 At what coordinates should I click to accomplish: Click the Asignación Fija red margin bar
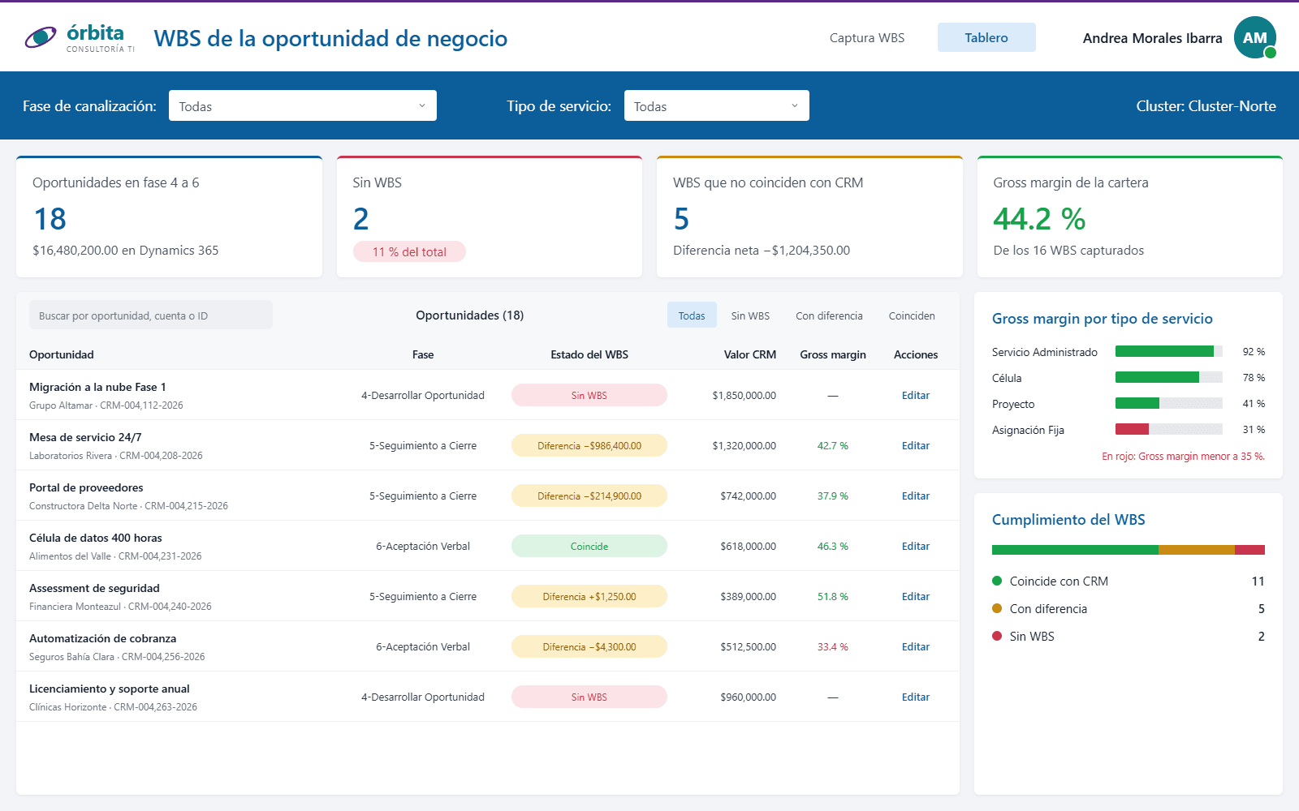click(x=1132, y=429)
